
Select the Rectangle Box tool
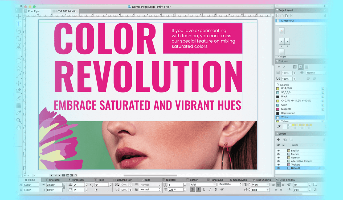pyautogui.click(x=19, y=54)
